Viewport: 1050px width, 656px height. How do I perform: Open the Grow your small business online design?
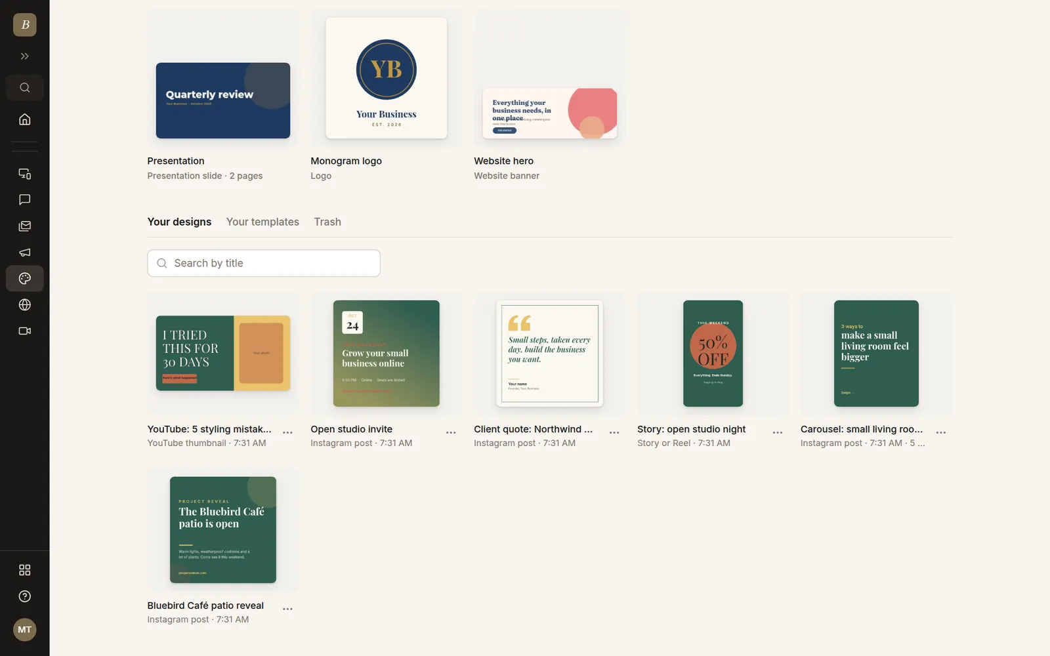(387, 354)
